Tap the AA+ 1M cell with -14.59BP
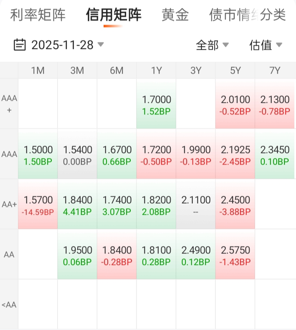The width and height of the screenshot is (296, 330). pos(38,205)
